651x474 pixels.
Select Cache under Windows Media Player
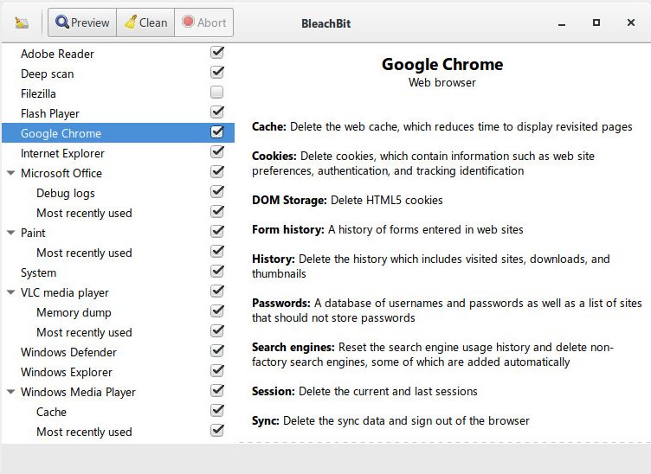click(118, 413)
